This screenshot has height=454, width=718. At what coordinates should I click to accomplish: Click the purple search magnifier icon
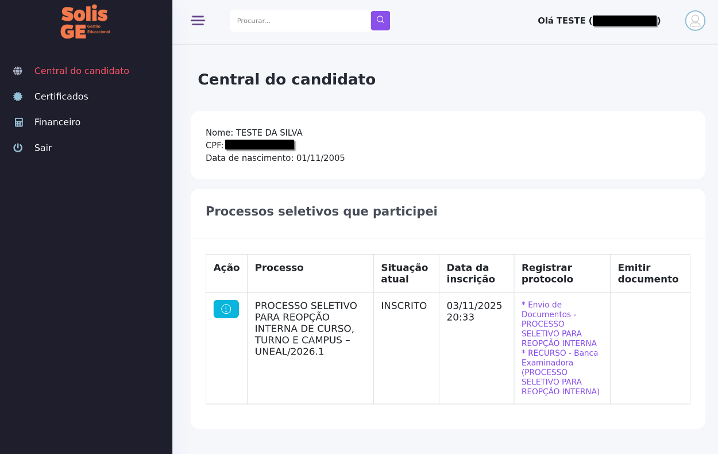click(380, 20)
